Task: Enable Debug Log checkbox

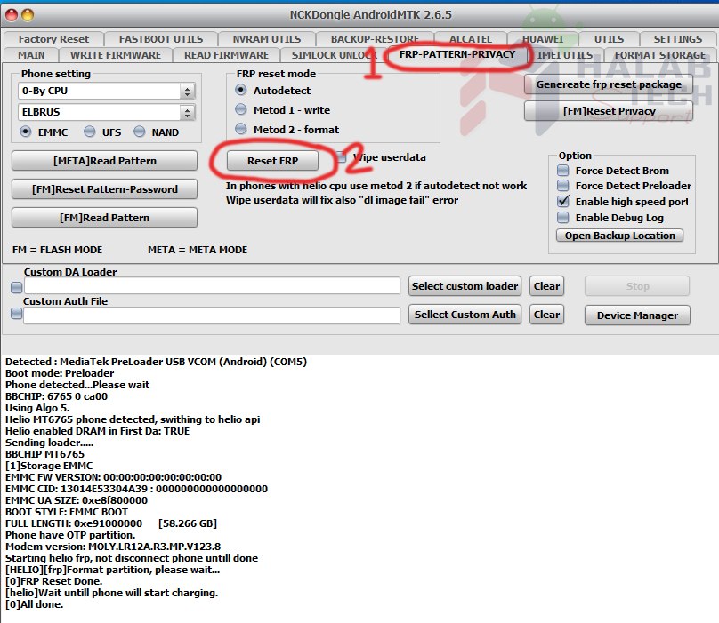Action: coord(562,217)
